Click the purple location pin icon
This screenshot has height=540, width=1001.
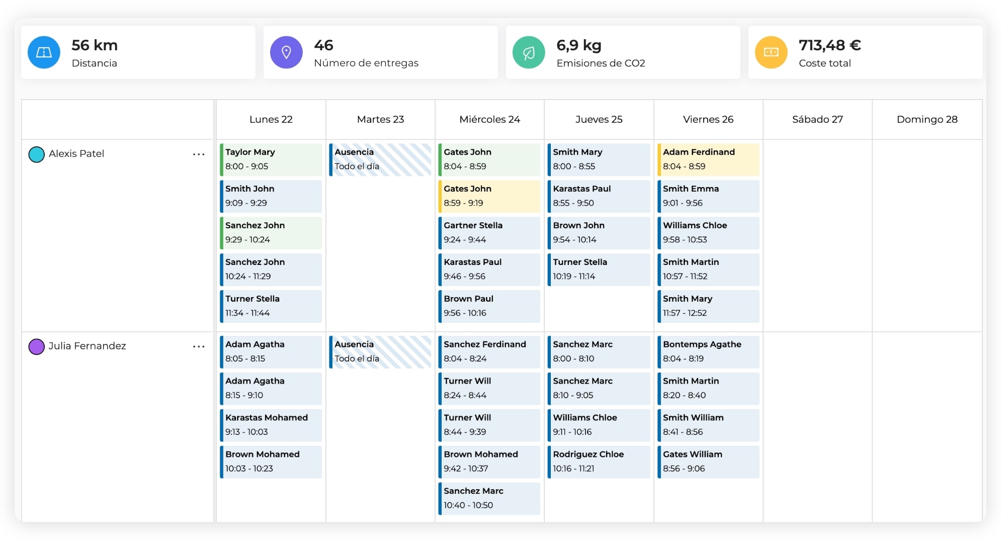point(286,52)
